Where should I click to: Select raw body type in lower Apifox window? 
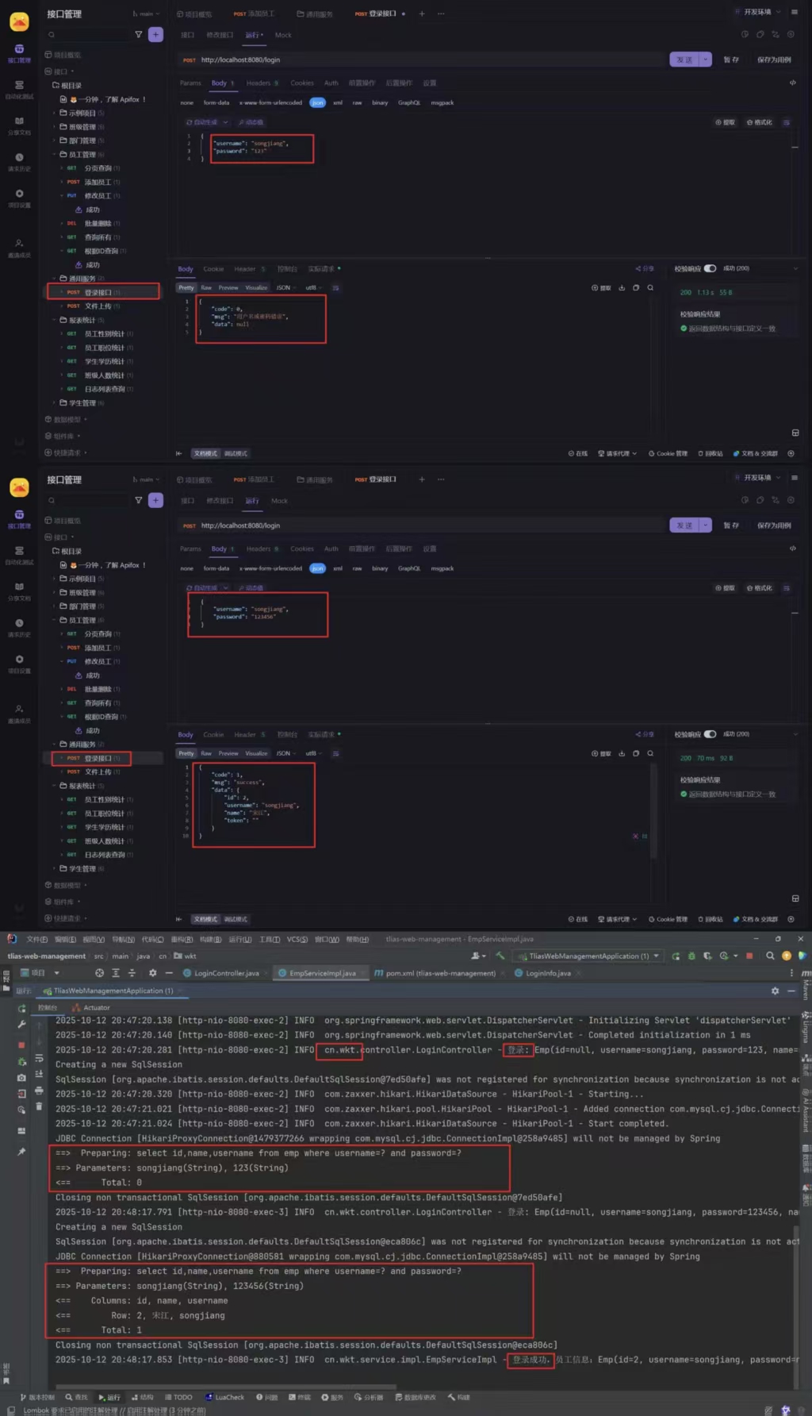(x=357, y=568)
